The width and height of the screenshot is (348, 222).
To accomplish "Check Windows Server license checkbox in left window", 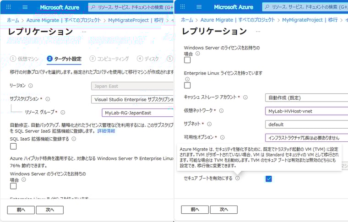I will click(x=13, y=186).
